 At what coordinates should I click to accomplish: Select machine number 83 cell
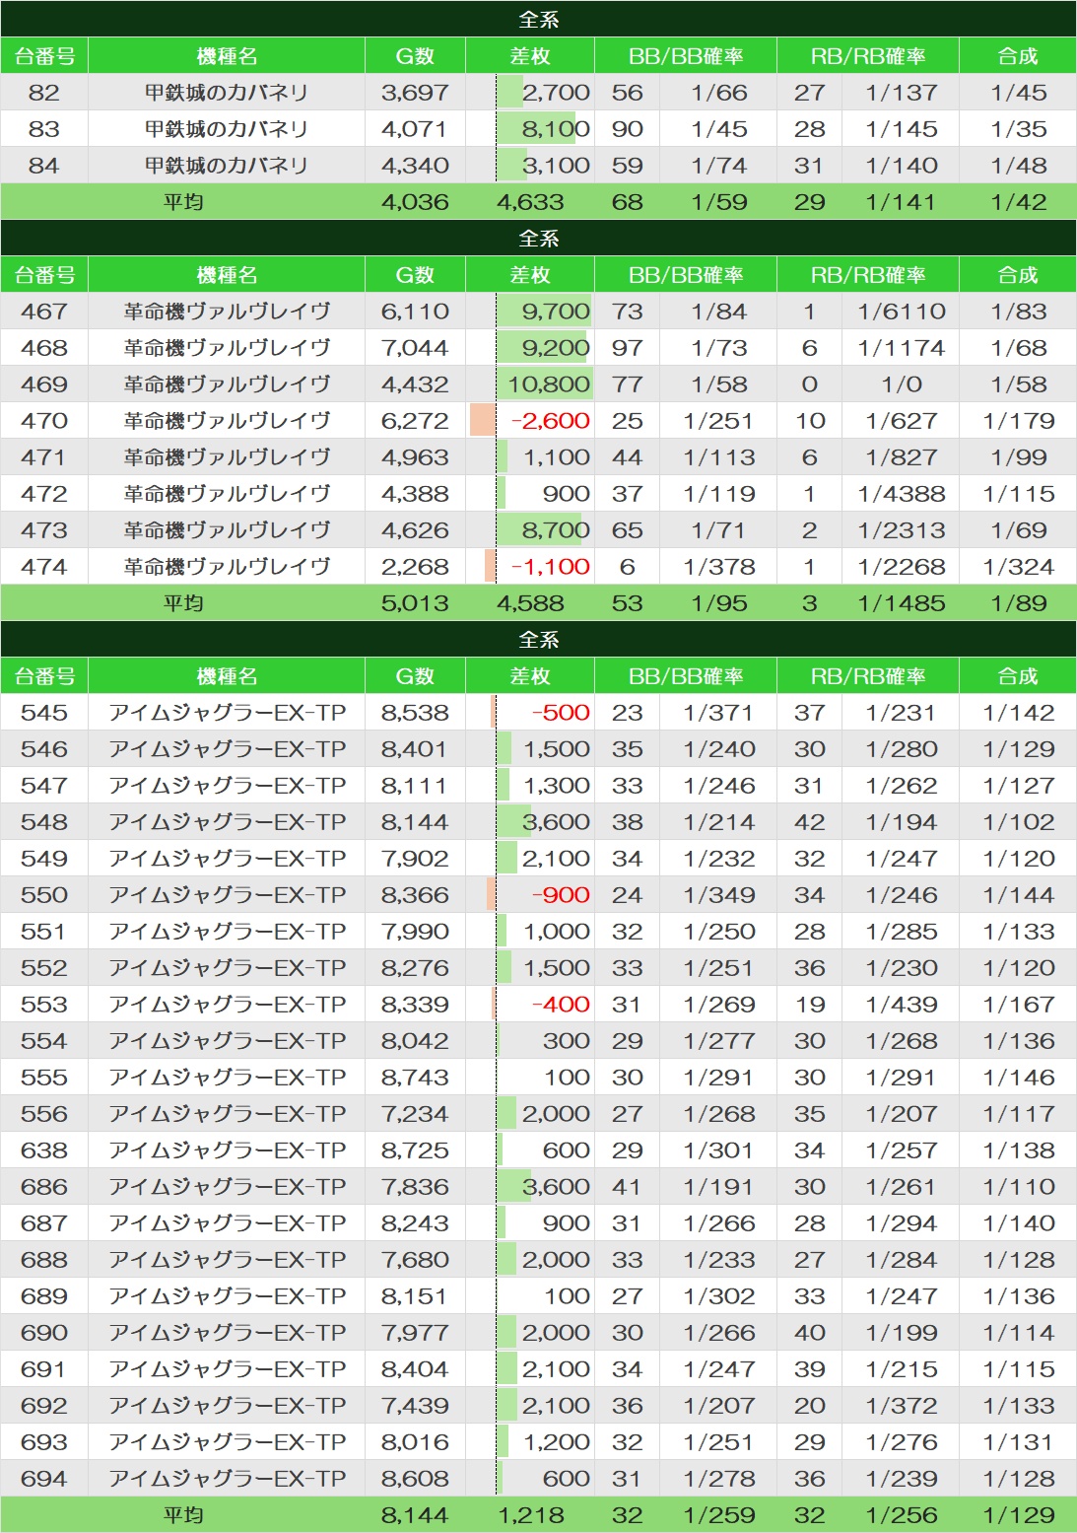44,129
